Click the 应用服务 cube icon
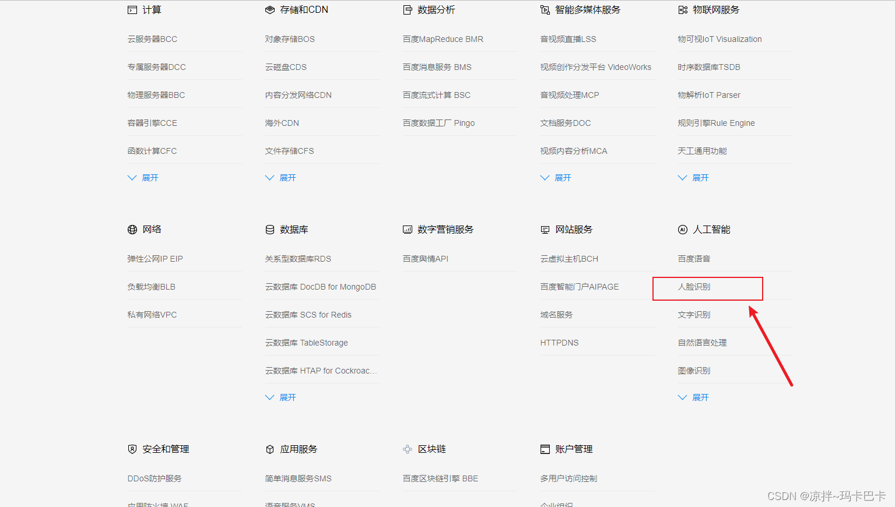The image size is (895, 507). (x=270, y=449)
